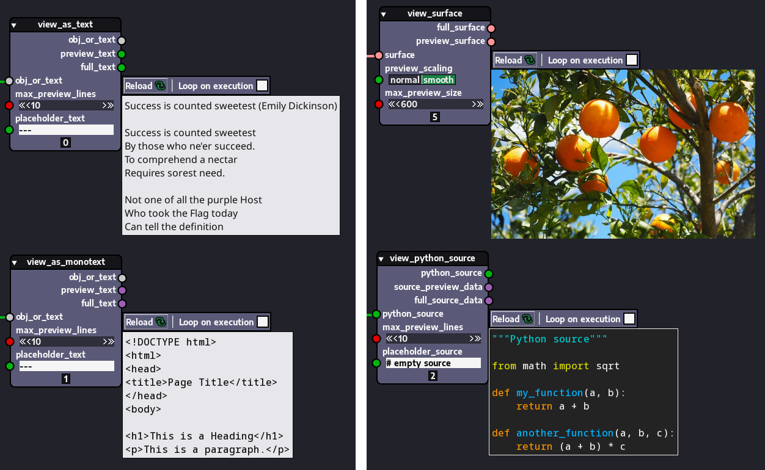The width and height of the screenshot is (765, 470).
Task: Click the full_surface output port dot
Action: (491, 27)
